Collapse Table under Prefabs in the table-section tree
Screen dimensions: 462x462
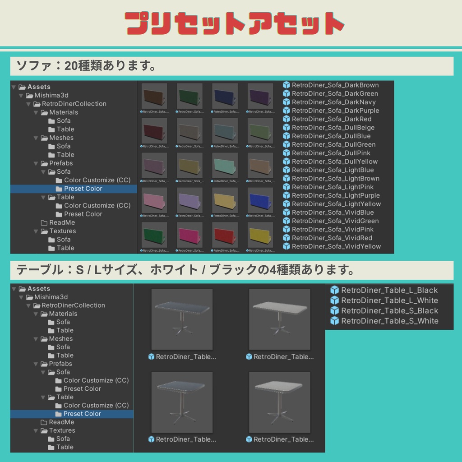point(43,397)
